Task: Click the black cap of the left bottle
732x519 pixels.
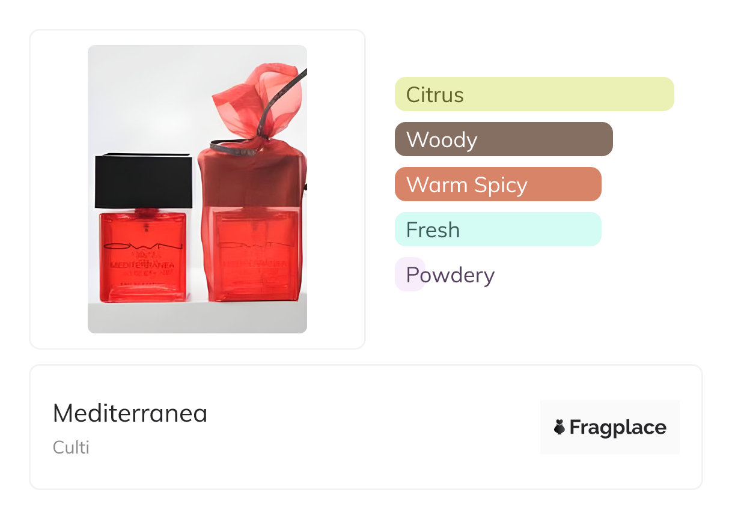Action: tap(144, 180)
